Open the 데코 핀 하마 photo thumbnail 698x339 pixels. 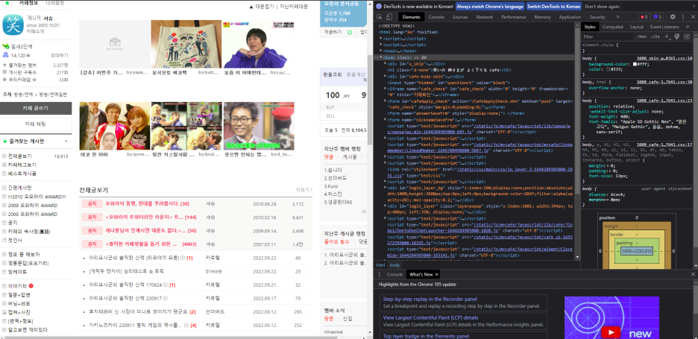pos(115,126)
